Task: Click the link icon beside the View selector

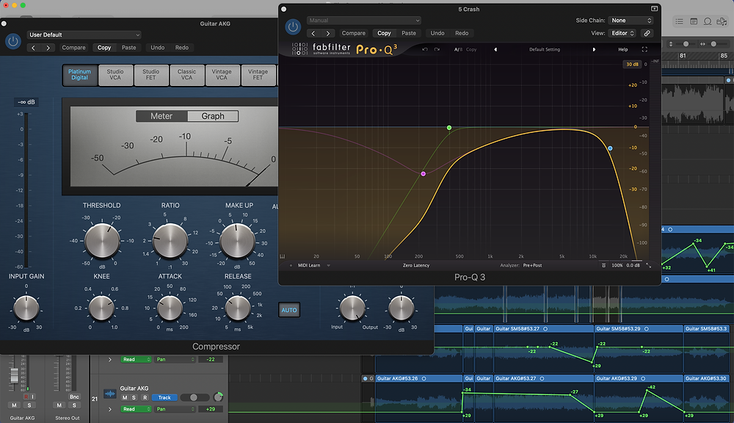Action: [647, 33]
